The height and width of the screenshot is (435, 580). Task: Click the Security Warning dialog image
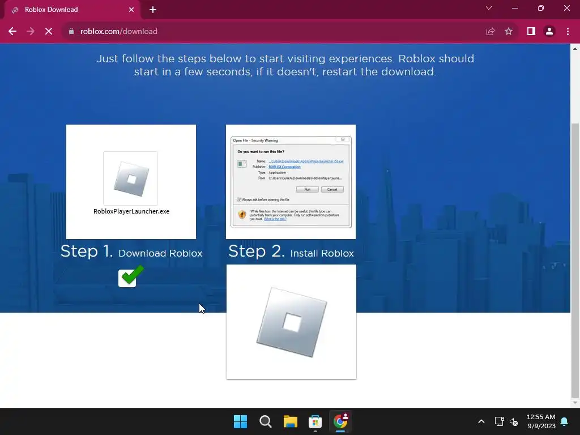(x=291, y=182)
